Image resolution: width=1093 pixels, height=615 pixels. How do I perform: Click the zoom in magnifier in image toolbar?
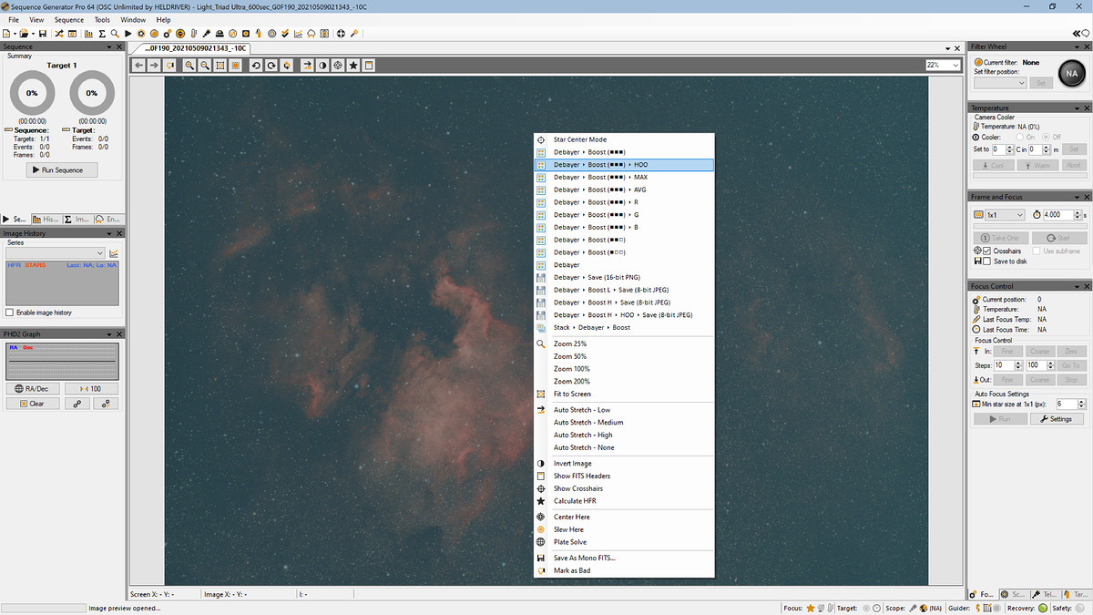point(189,66)
